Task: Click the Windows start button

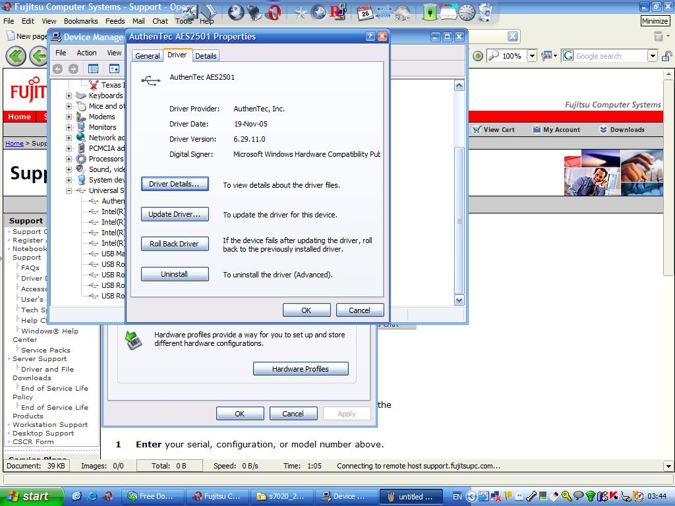Action: click(31, 496)
